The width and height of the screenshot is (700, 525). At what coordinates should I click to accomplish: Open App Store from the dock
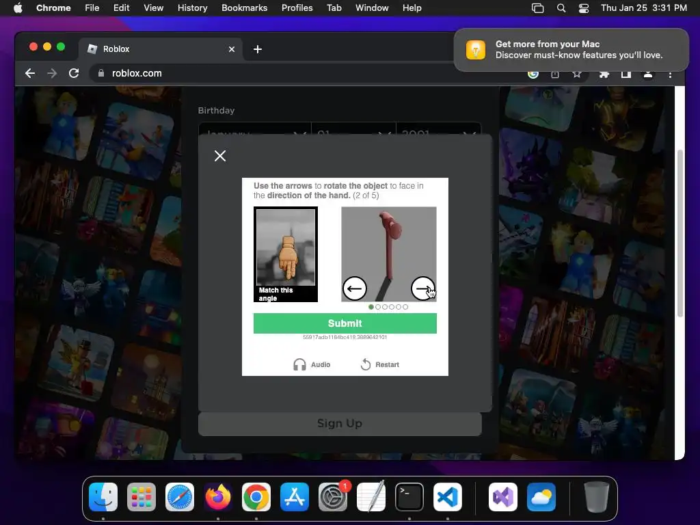pos(295,497)
